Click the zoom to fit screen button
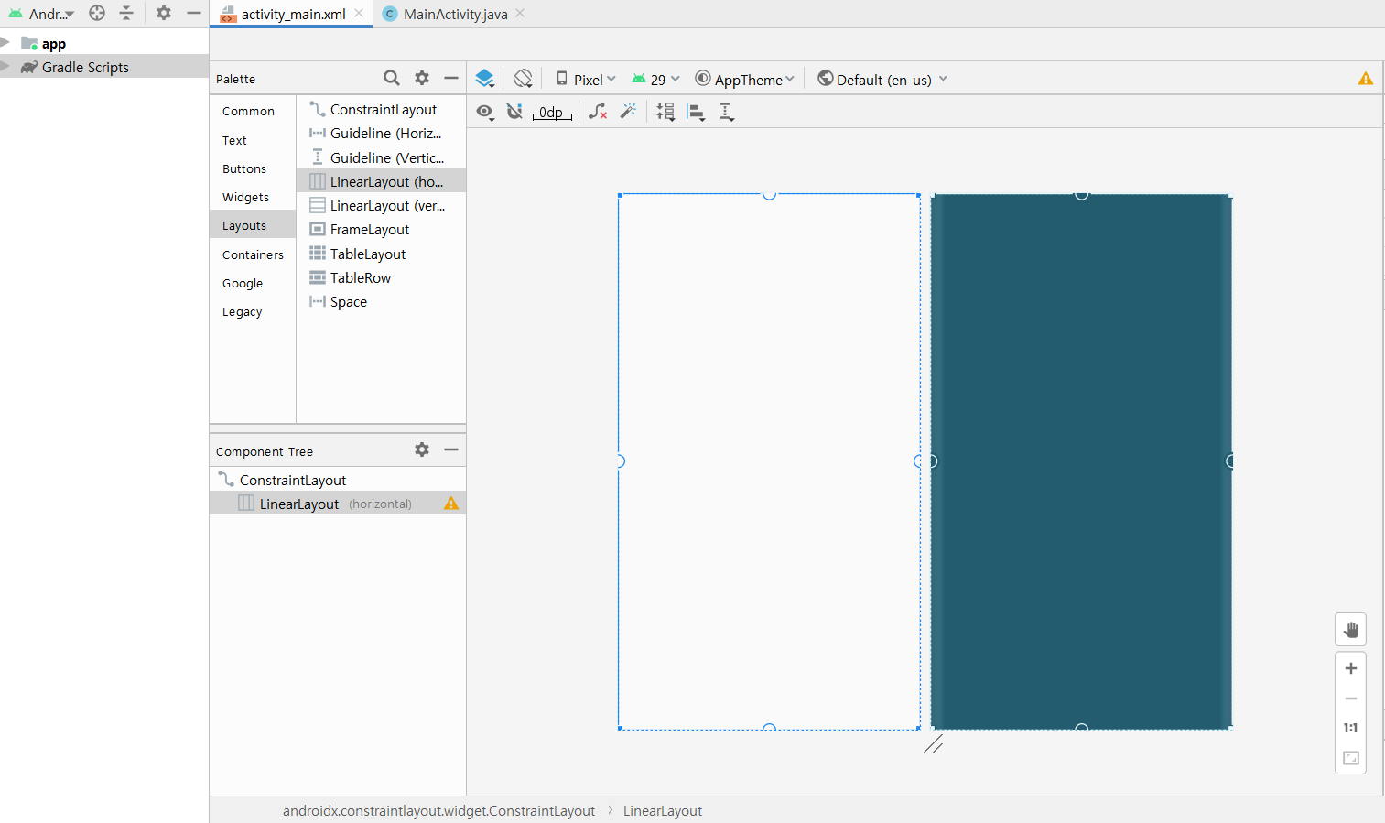 pyautogui.click(x=1351, y=758)
